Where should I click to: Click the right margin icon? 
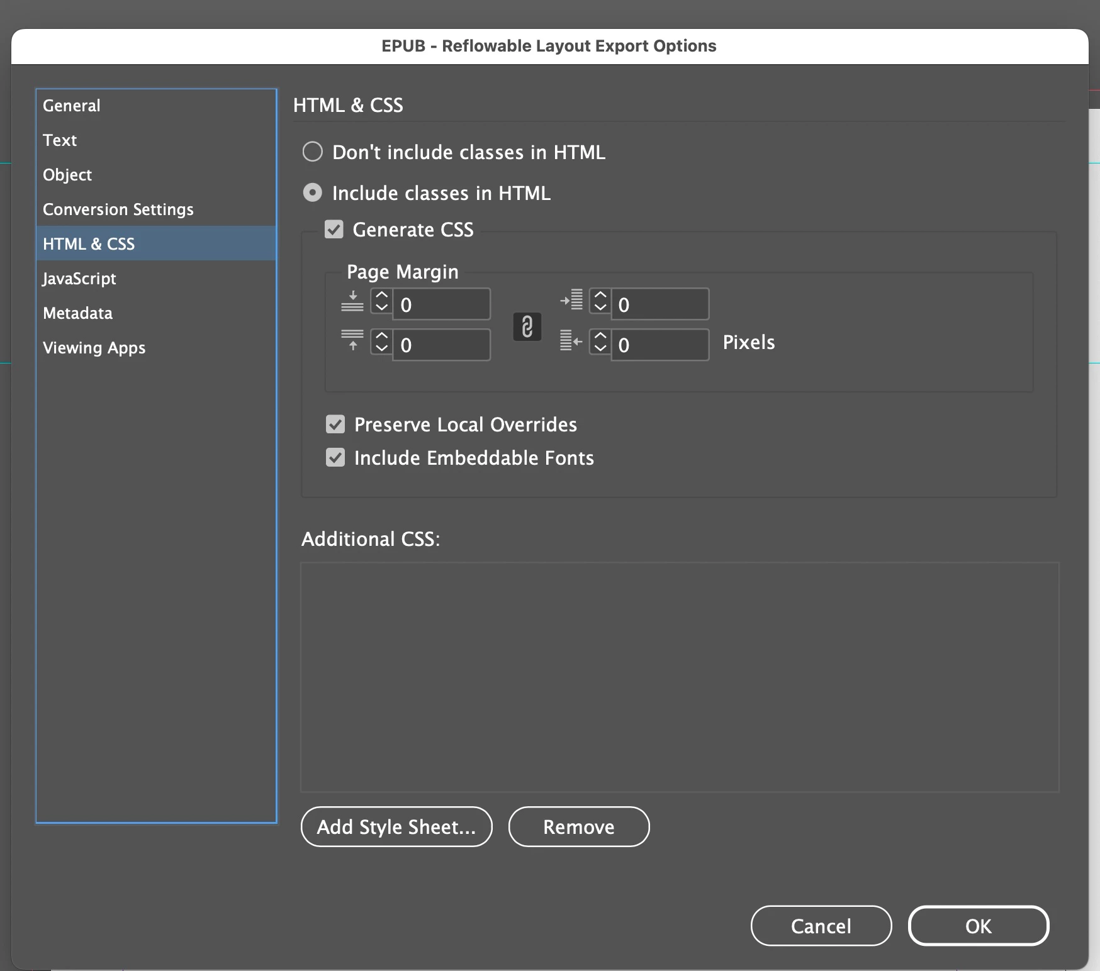(x=571, y=340)
